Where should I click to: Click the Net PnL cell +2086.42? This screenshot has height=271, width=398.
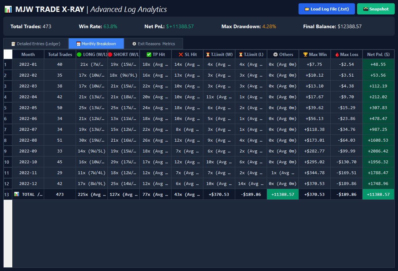tap(378, 151)
